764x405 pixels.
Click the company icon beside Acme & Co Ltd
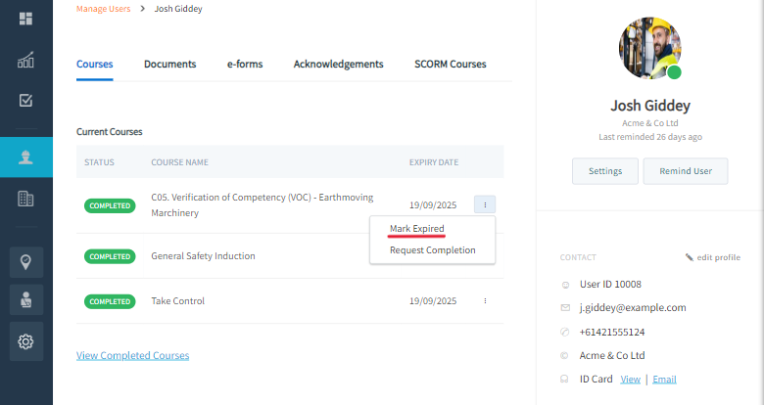[565, 356]
